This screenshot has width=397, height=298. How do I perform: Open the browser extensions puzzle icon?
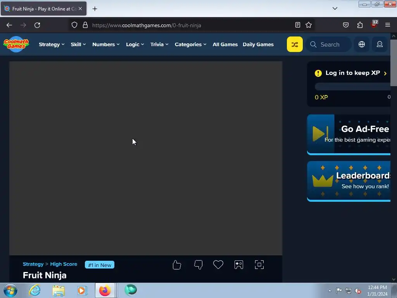coord(360,25)
